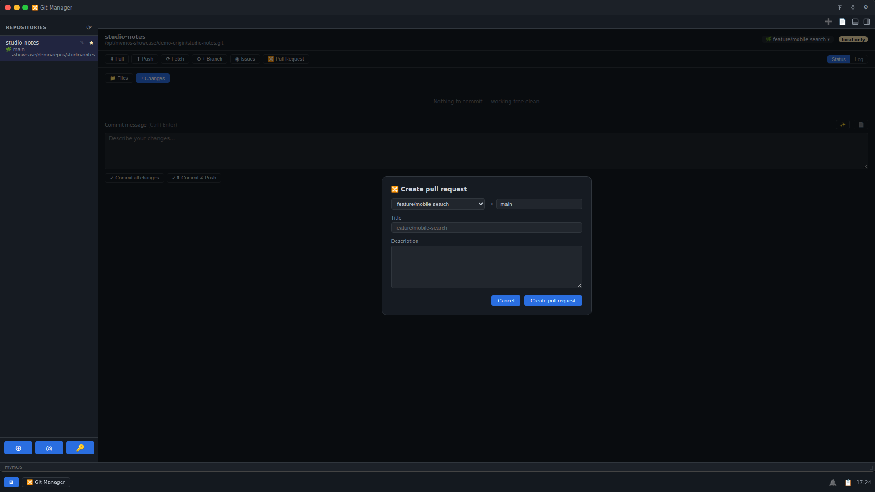Click the scroll-to-top arrow icon in title bar

coord(839,7)
